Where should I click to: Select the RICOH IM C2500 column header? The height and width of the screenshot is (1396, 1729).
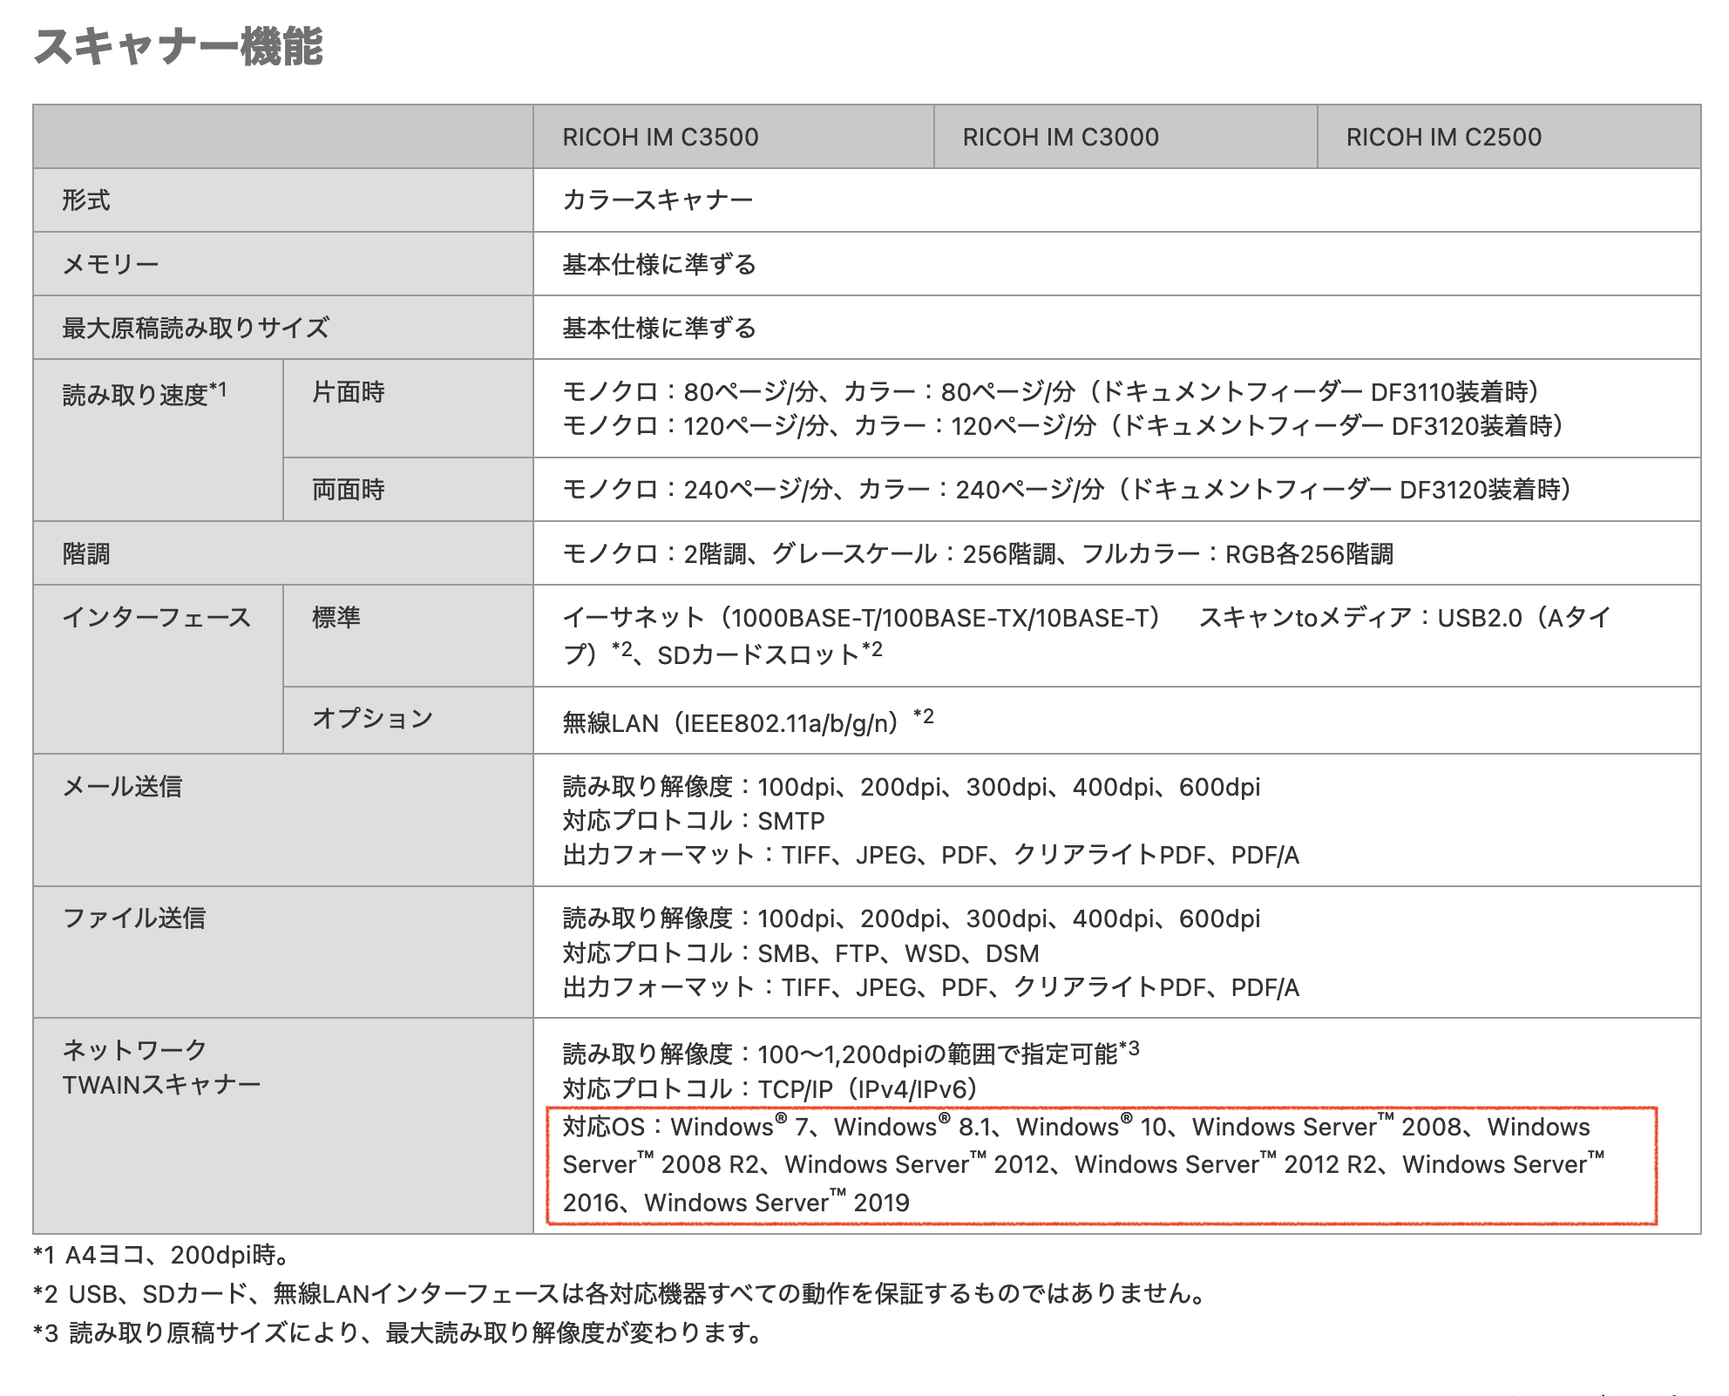click(1443, 137)
